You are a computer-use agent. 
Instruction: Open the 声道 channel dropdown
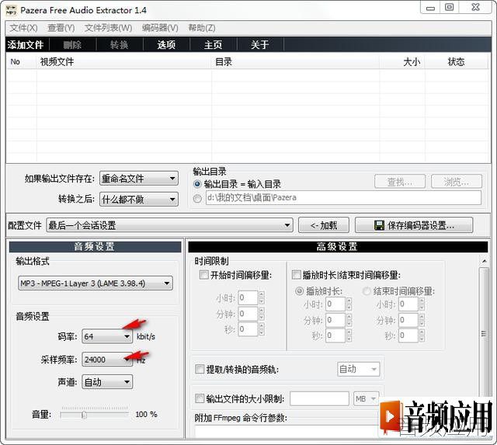click(107, 382)
